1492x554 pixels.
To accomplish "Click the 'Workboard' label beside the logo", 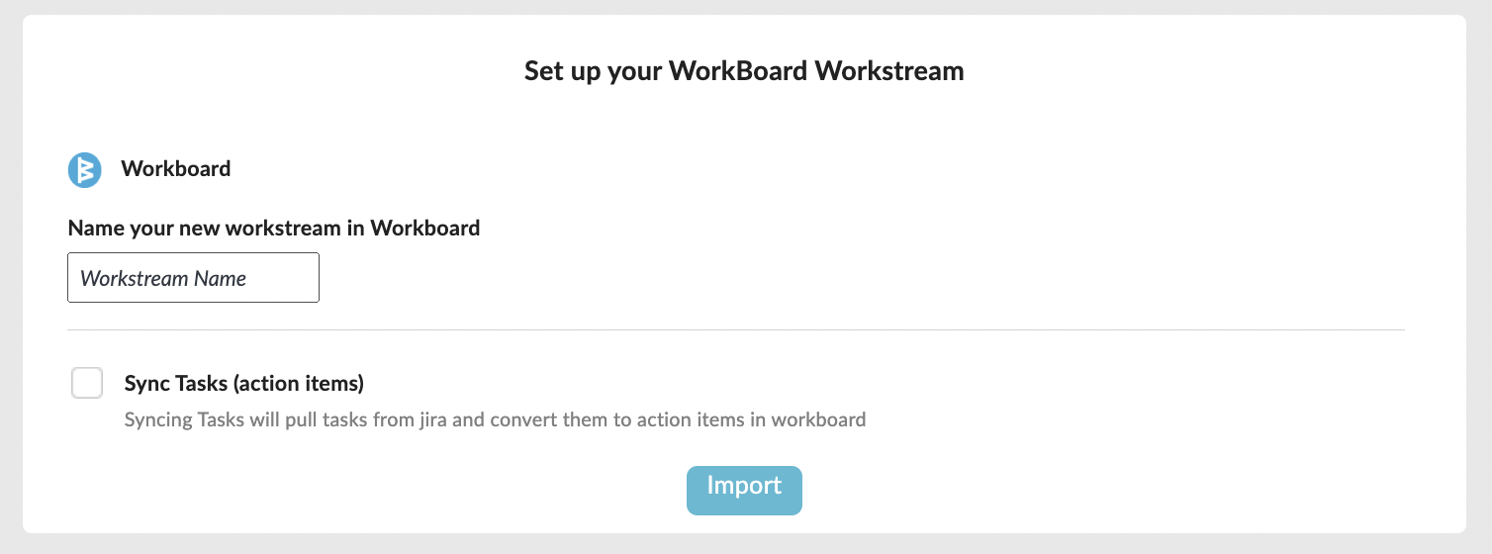I will pyautogui.click(x=176, y=169).
